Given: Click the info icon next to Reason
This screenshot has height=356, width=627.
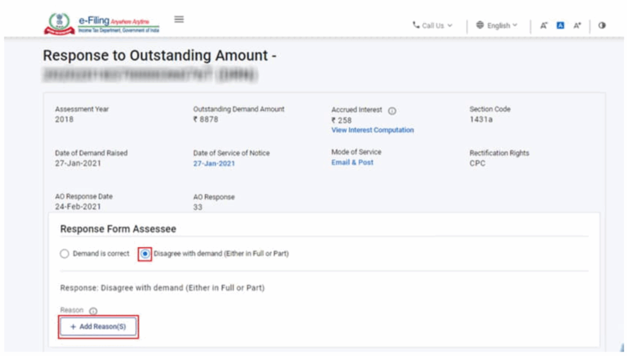Looking at the screenshot, I should click(x=93, y=311).
